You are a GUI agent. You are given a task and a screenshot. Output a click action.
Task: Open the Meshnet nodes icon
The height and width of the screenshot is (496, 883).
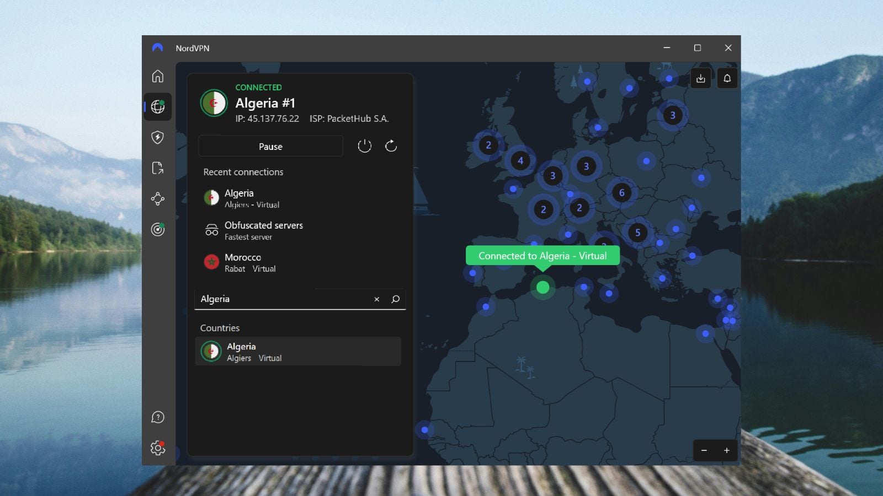click(x=158, y=199)
